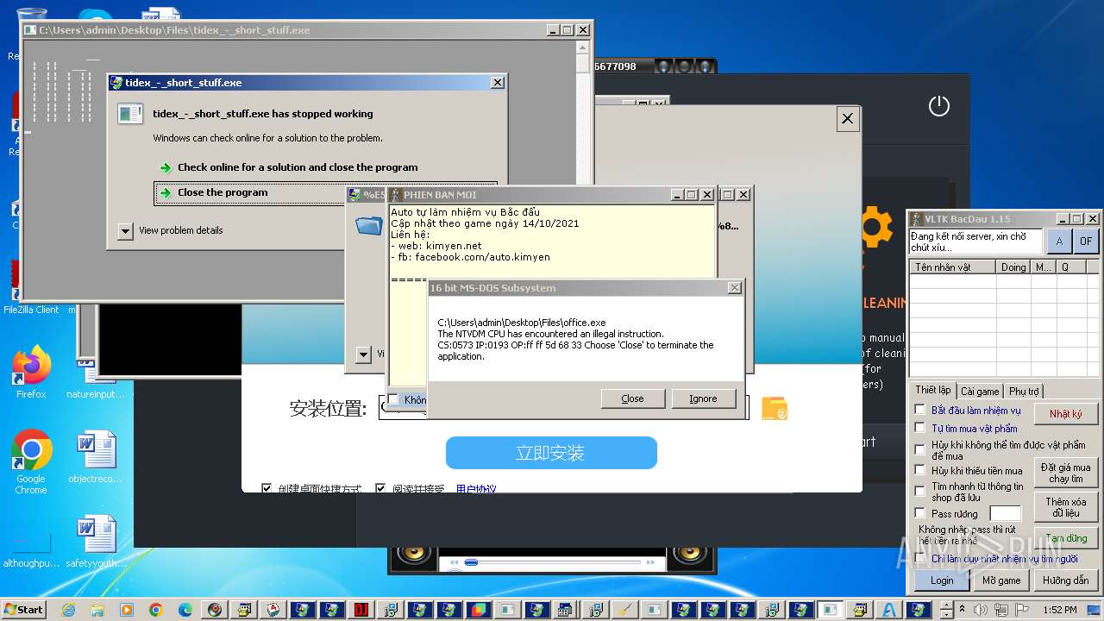
Task: Click the folder icon in the %E5 window
Action: [368, 224]
